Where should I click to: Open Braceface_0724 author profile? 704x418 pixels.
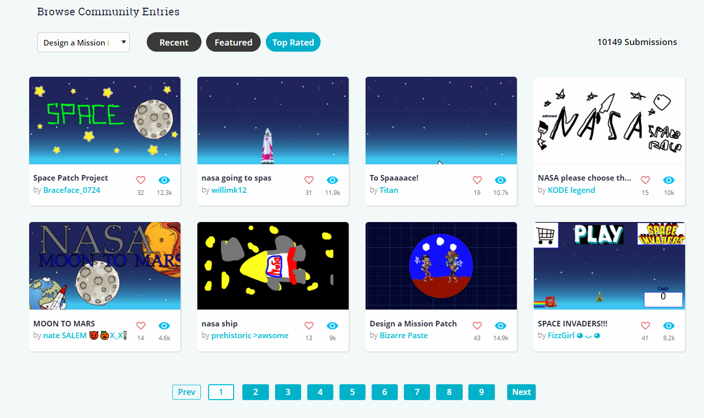coord(72,190)
